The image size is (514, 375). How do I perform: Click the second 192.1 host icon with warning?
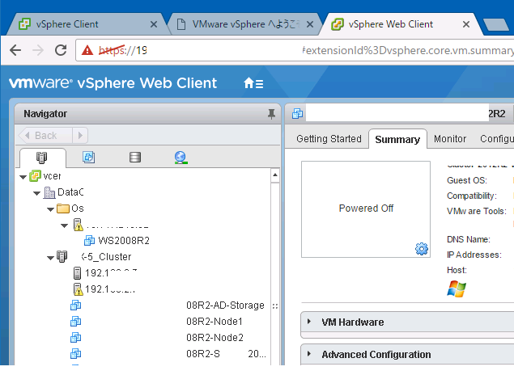(x=78, y=289)
